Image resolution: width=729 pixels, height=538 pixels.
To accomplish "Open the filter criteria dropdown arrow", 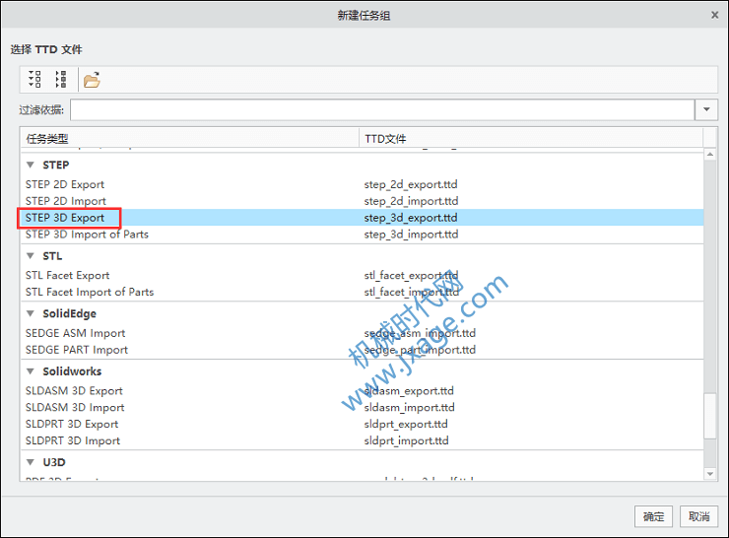I will tap(706, 109).
